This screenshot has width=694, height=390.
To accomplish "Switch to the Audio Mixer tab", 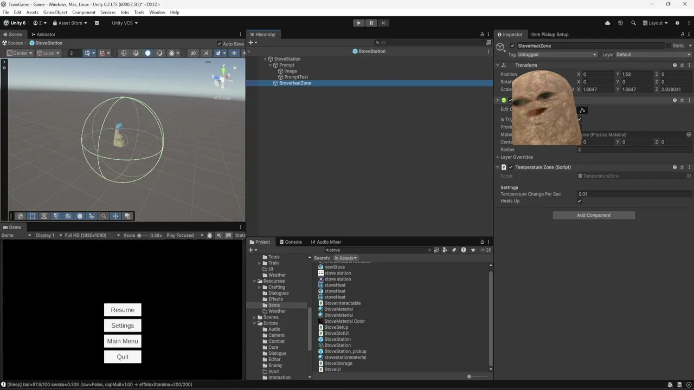I will click(x=326, y=242).
